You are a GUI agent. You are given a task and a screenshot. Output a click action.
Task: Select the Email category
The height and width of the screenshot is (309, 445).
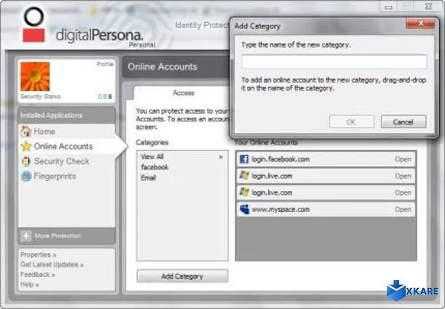[149, 178]
